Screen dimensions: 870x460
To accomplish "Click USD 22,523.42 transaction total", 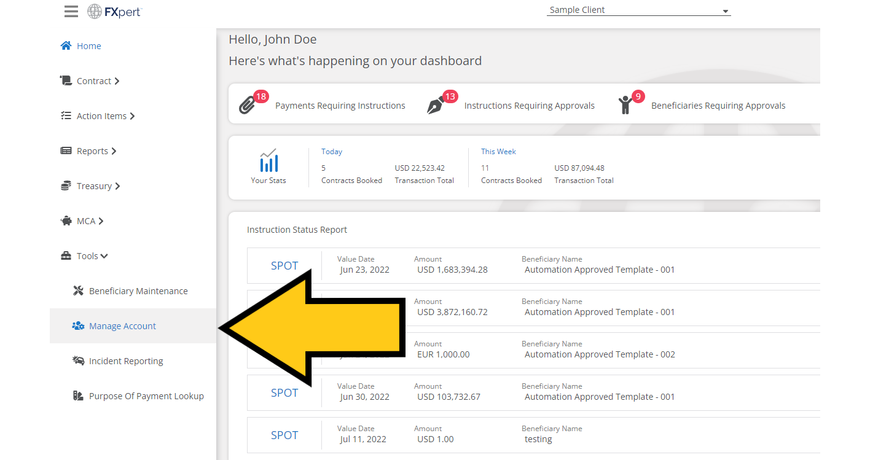I will [x=420, y=168].
